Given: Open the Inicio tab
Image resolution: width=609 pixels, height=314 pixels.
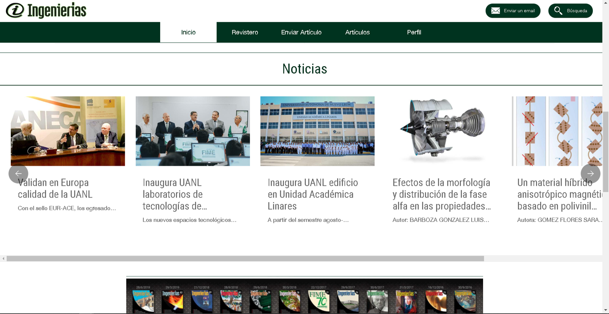Looking at the screenshot, I should [188, 32].
